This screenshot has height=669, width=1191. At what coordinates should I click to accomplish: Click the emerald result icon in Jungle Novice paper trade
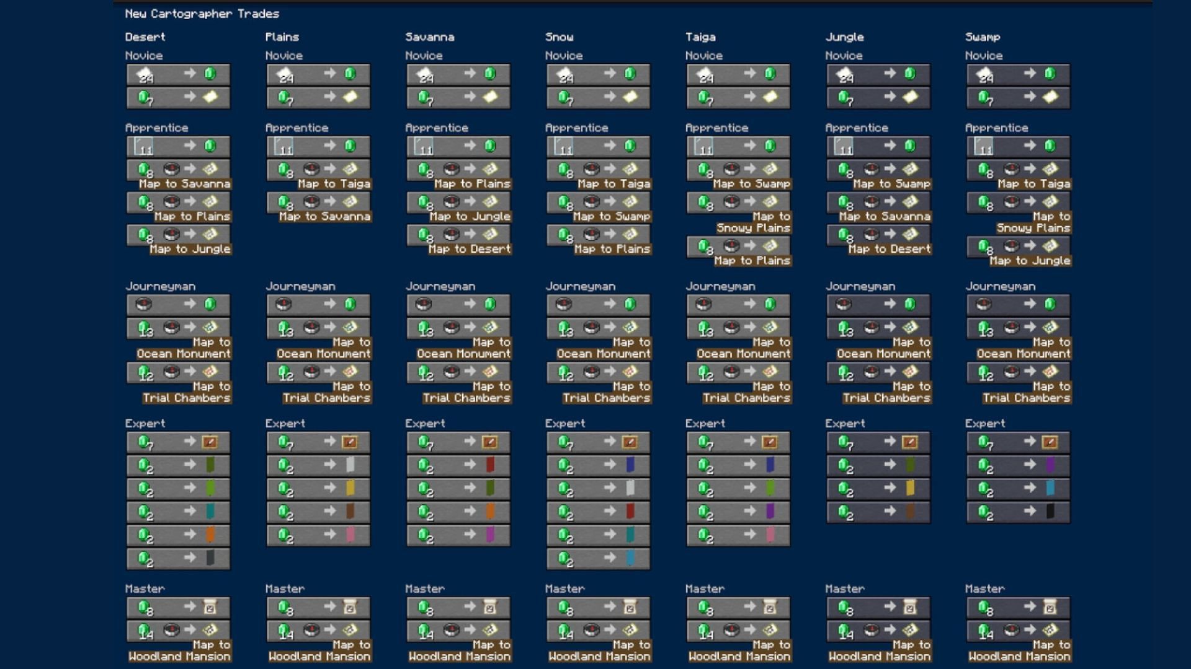(910, 74)
